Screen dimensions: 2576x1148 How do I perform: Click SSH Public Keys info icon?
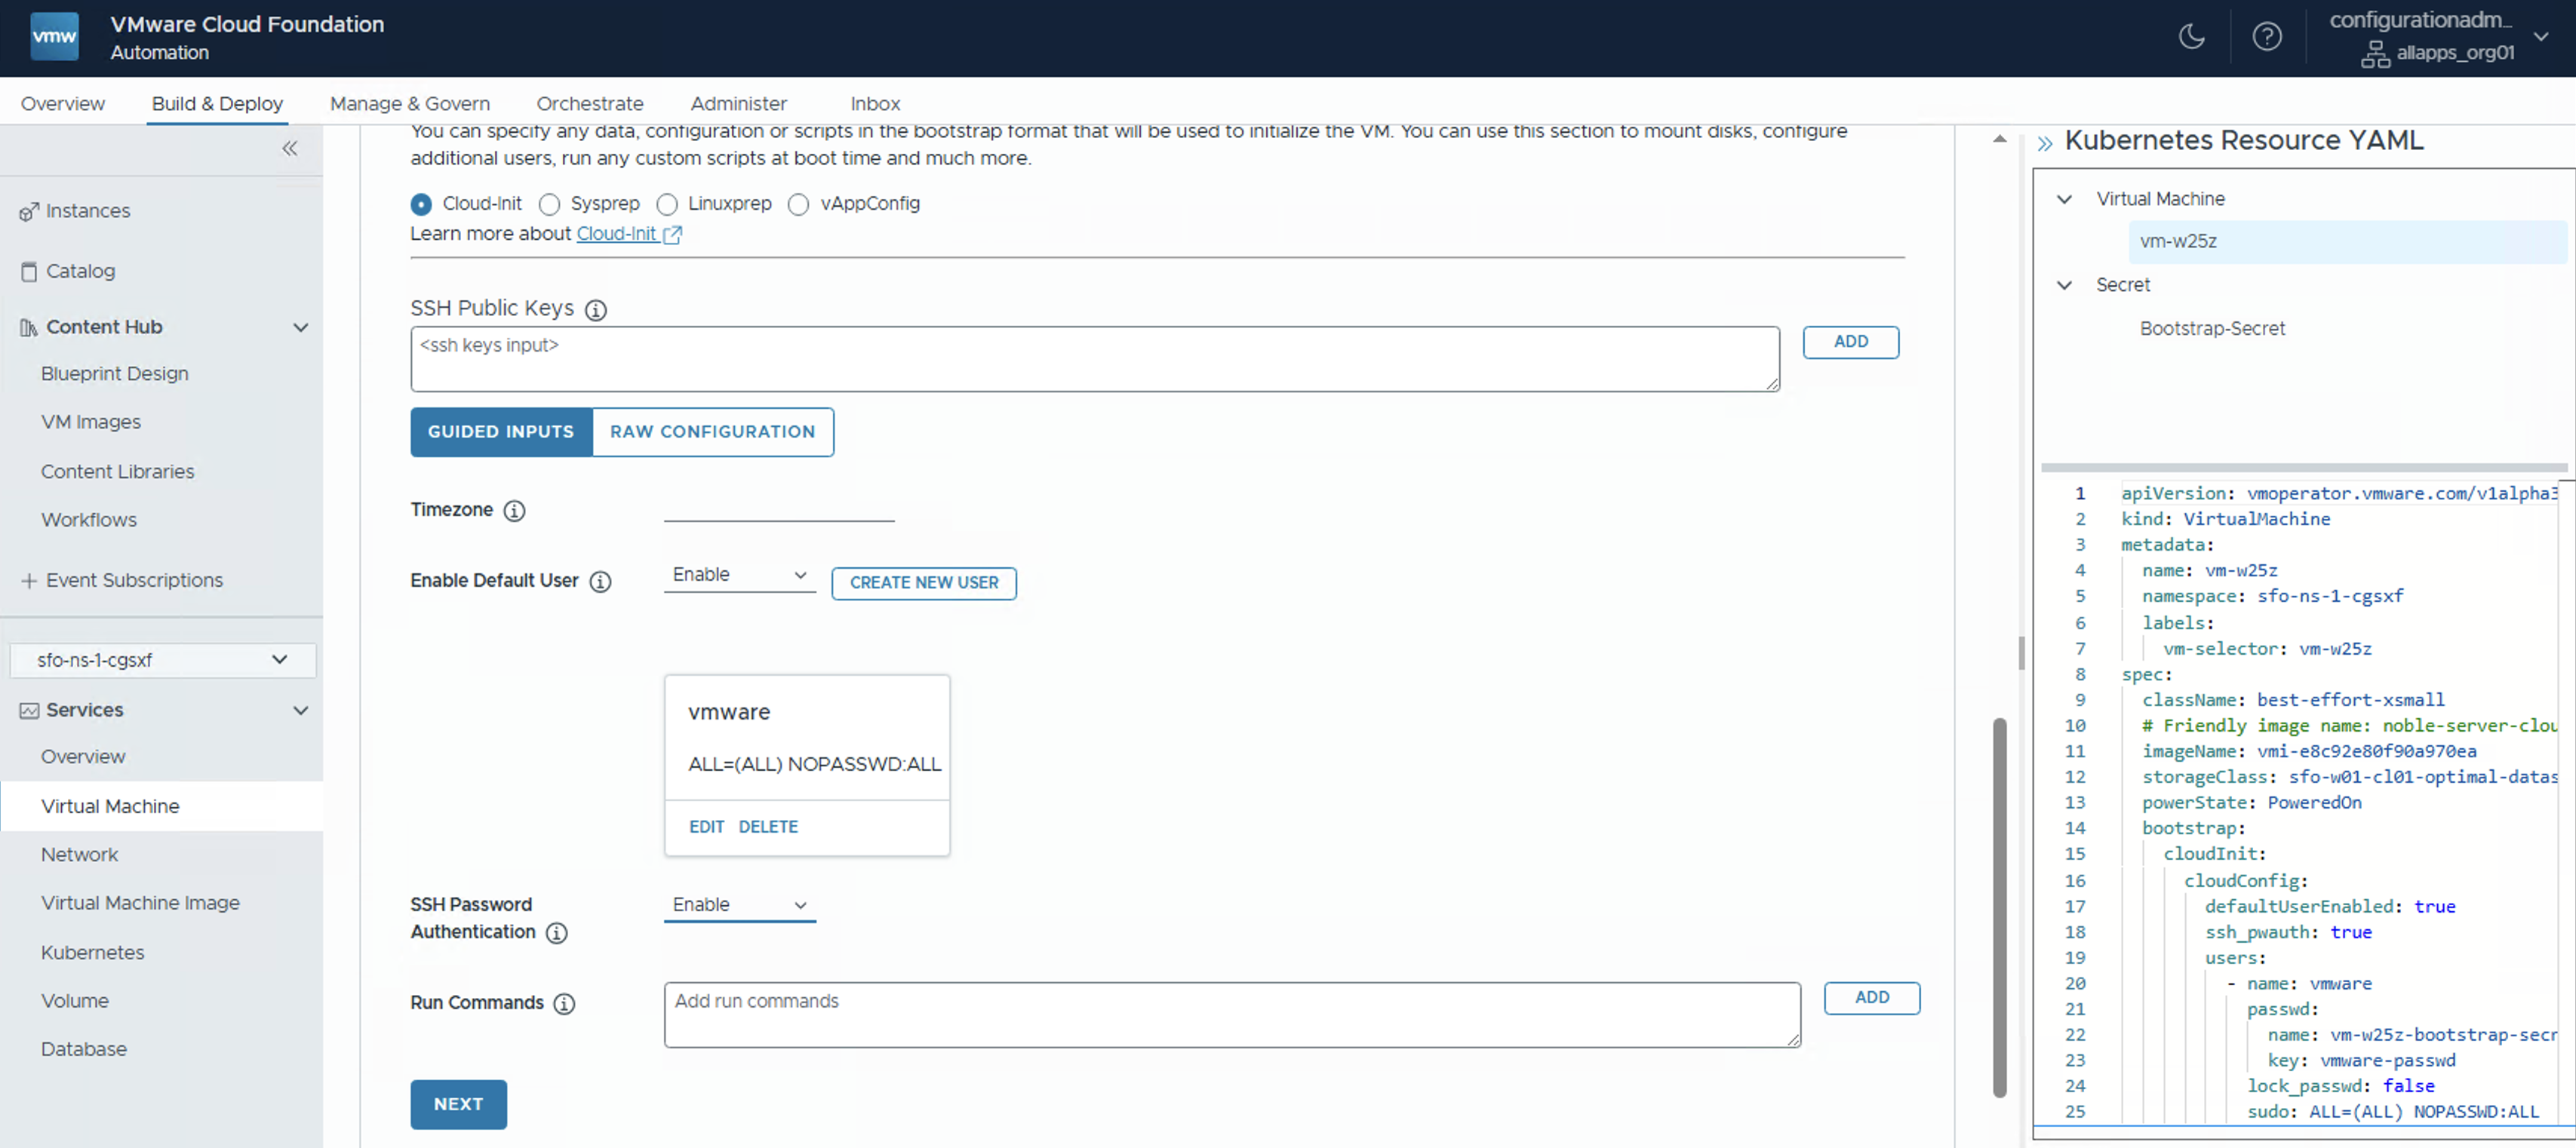[x=596, y=310]
